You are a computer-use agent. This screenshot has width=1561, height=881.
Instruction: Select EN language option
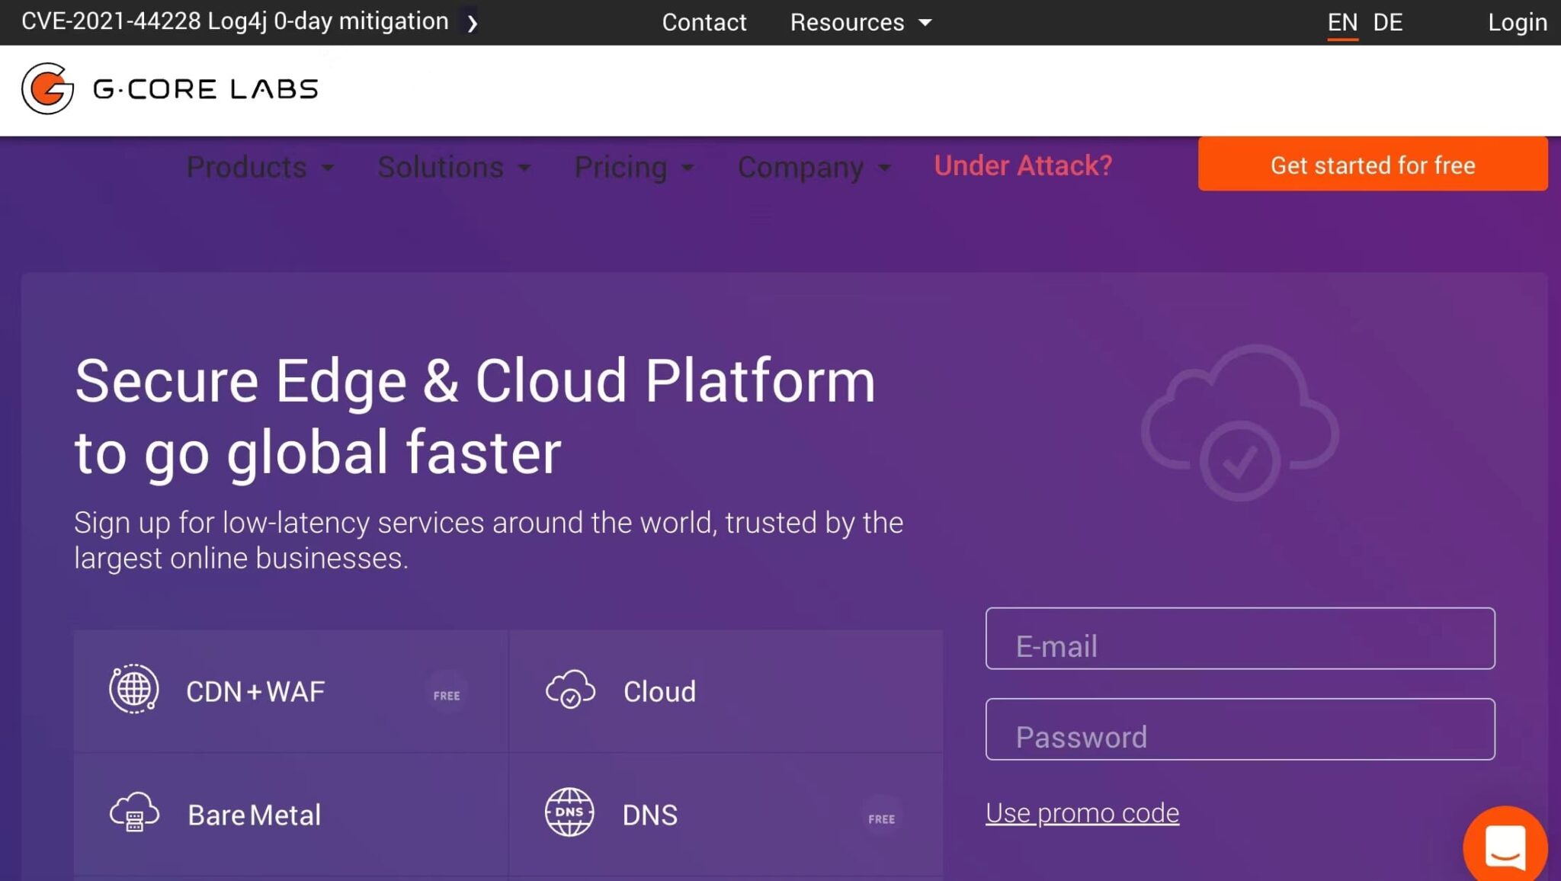(1342, 22)
